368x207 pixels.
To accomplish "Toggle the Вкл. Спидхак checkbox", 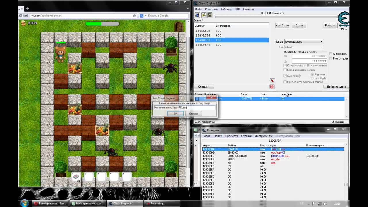I will tap(331, 58).
